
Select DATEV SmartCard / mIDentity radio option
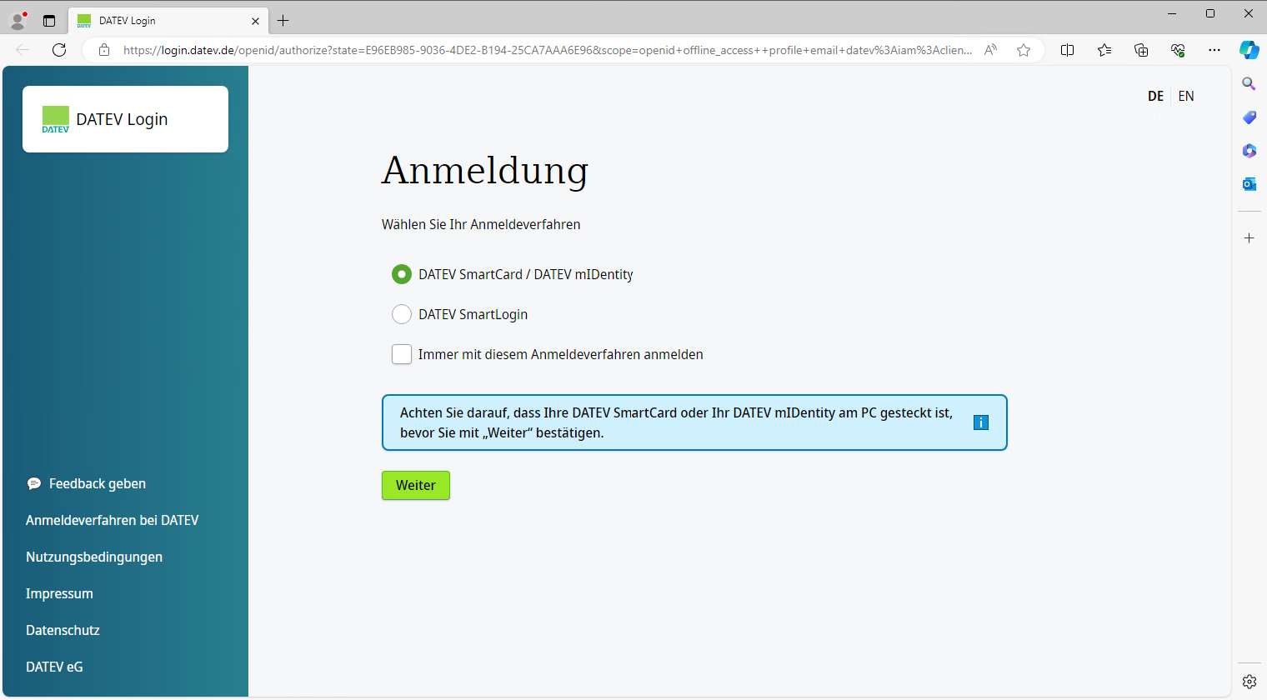pos(402,274)
